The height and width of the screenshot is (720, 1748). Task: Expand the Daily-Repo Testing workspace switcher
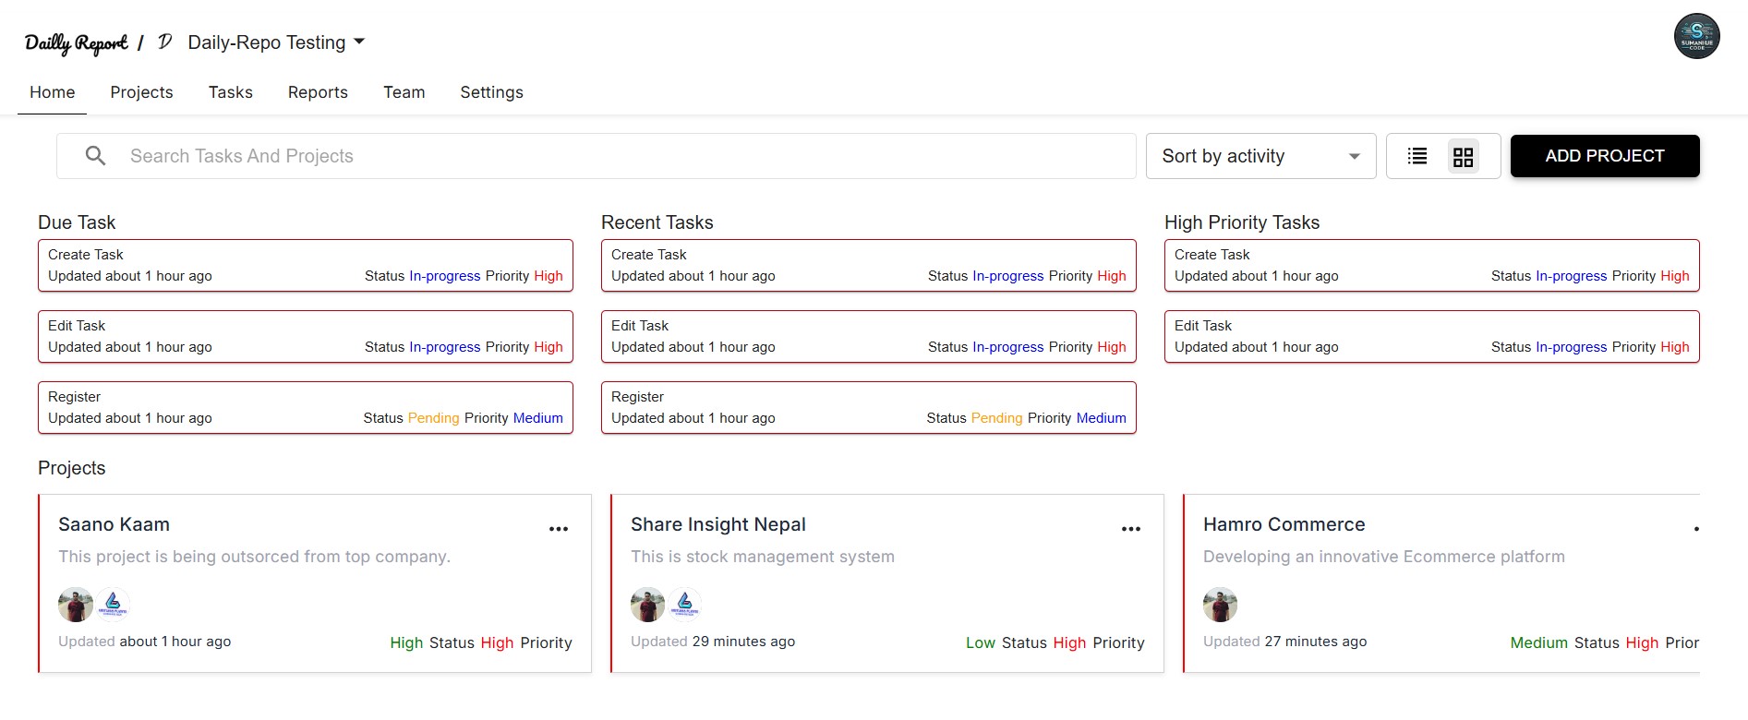[276, 42]
